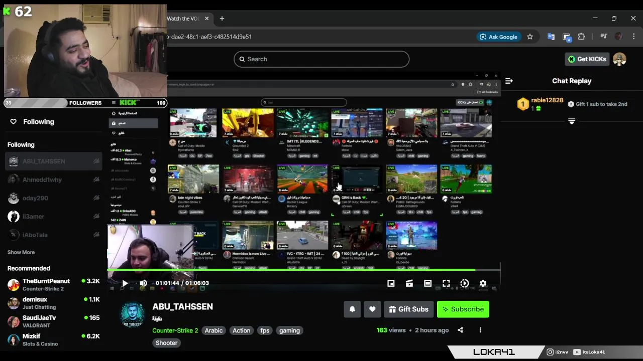Click the Kick search field
Screen dimensions: 643x361
pyautogui.click(x=321, y=59)
